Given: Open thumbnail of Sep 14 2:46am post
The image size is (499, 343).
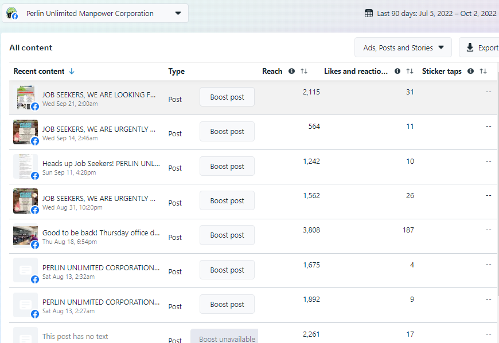Looking at the screenshot, I should pos(25,132).
